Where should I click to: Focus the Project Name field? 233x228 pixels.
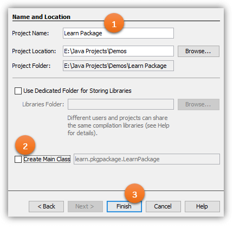pyautogui.click(x=118, y=33)
